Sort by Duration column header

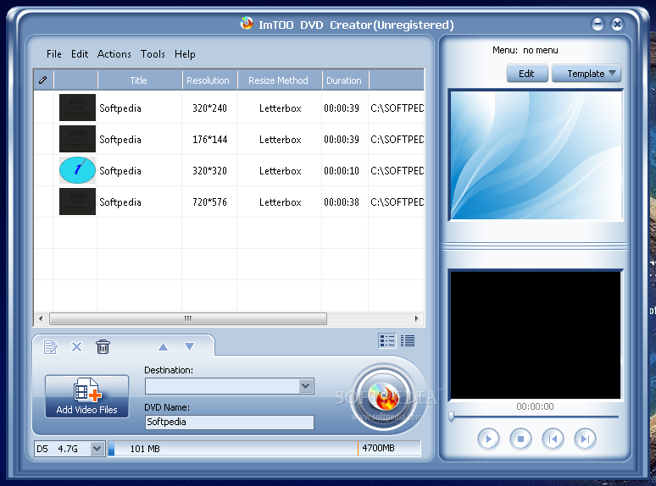coord(345,80)
